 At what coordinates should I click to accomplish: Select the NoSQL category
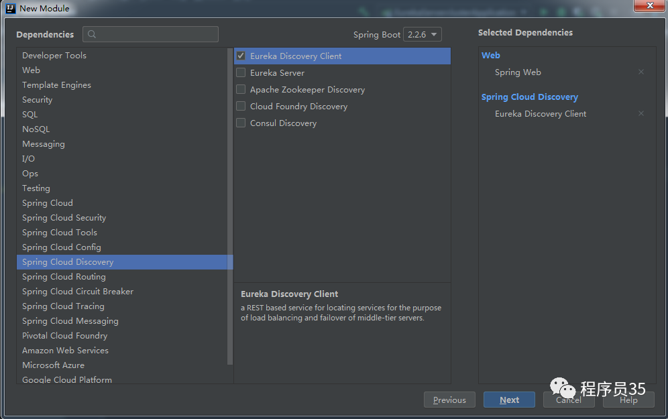(x=122, y=129)
